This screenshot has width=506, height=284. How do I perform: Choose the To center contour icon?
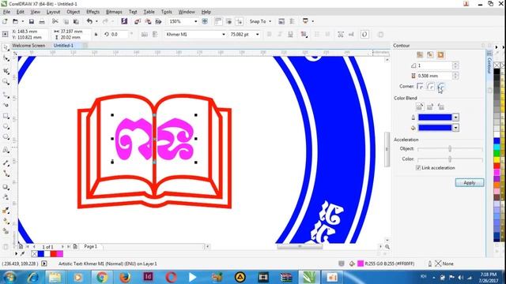click(420, 54)
